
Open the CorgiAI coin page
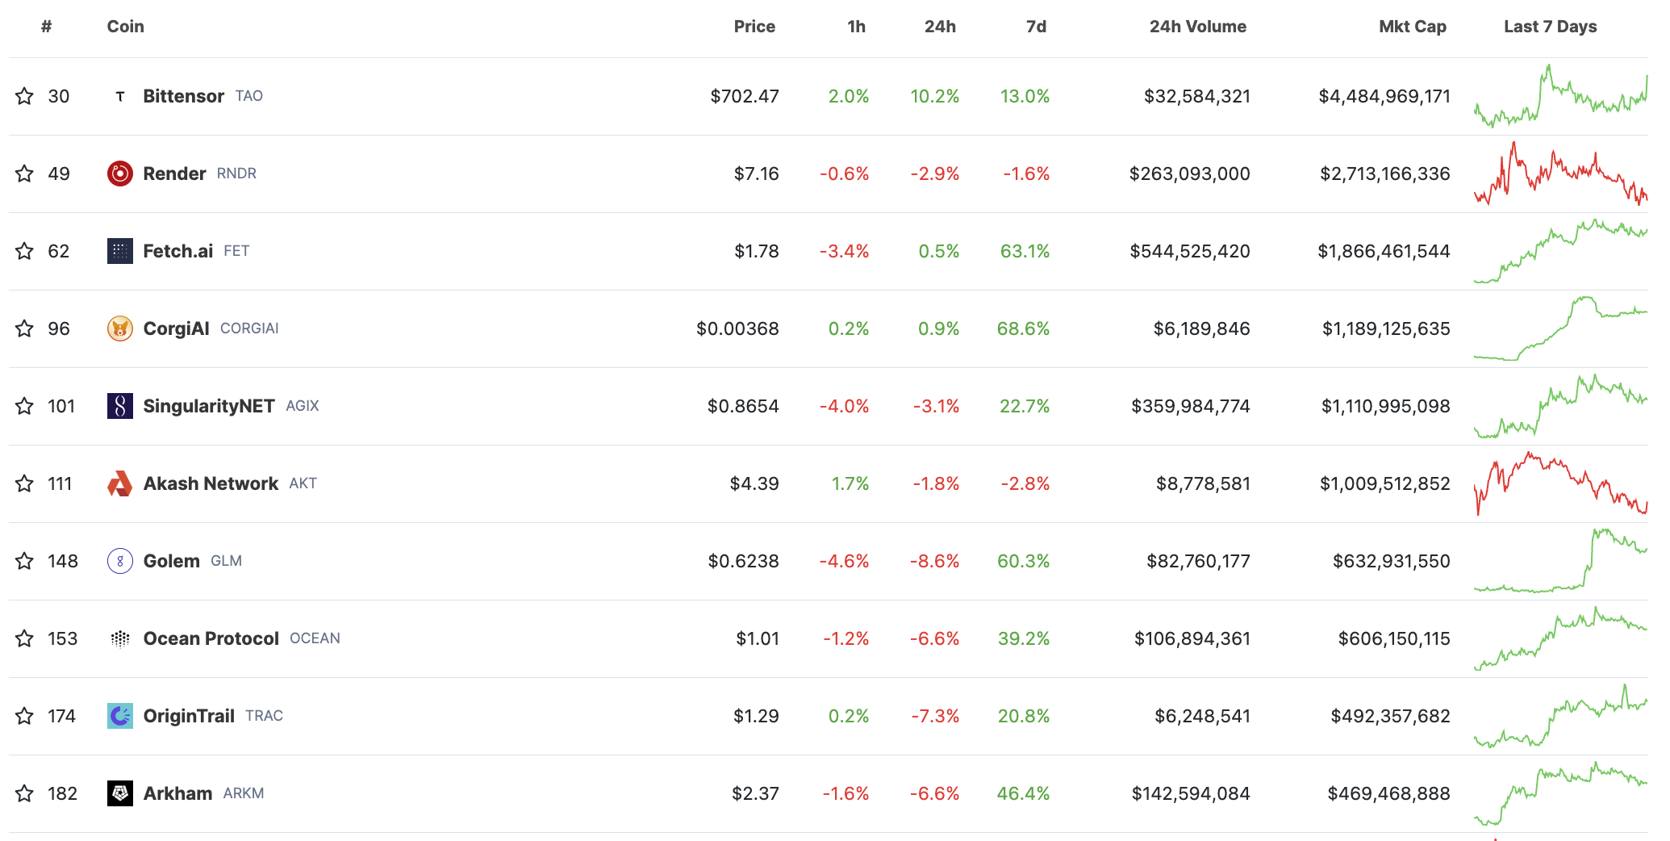pyautogui.click(x=176, y=328)
